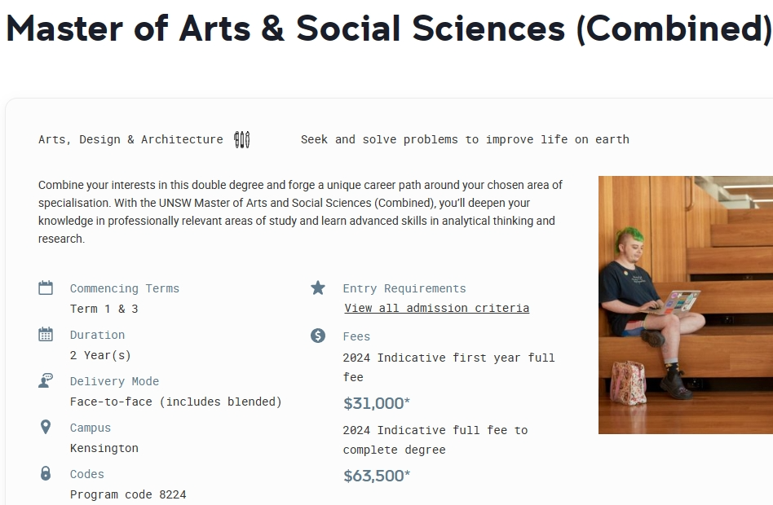Click the star icon for Entry Requirements

[x=318, y=288]
